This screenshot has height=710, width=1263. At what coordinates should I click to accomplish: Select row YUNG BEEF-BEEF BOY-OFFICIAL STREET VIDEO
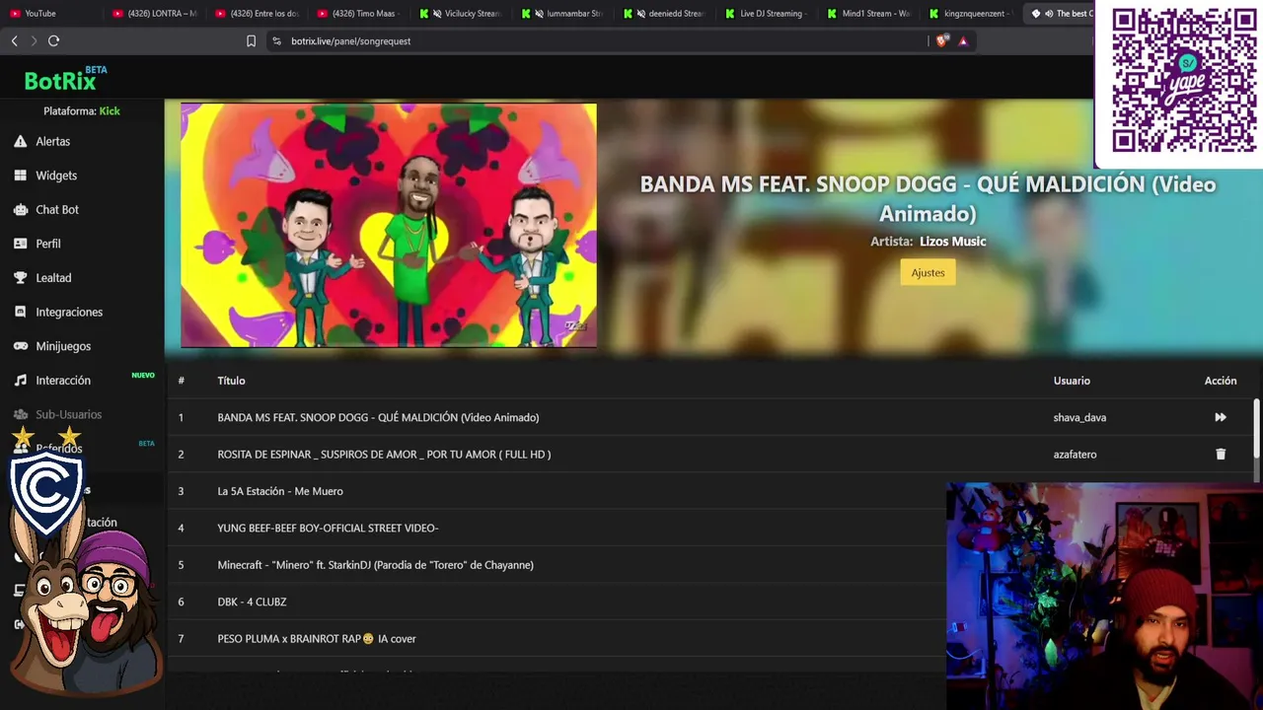pos(557,528)
